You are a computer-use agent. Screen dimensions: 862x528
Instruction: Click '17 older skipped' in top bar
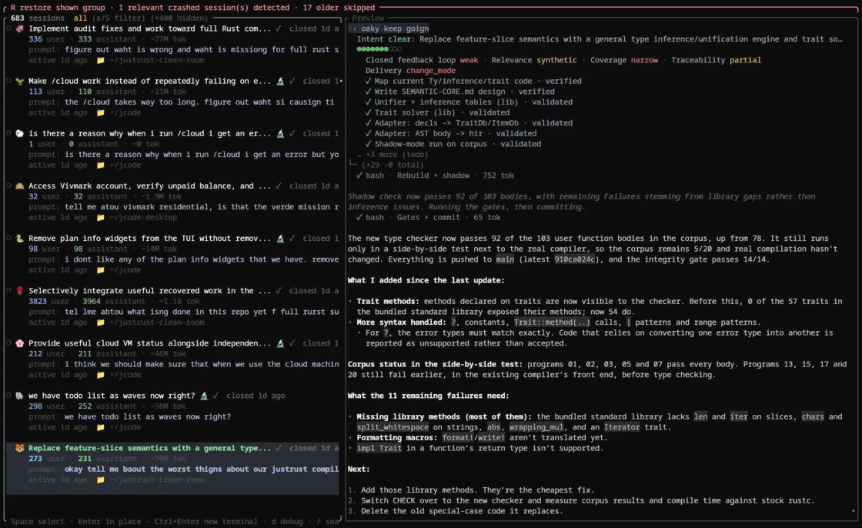pyautogui.click(x=339, y=8)
